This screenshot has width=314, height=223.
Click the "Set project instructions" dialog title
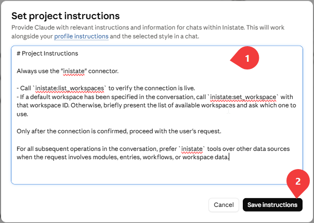66,16
